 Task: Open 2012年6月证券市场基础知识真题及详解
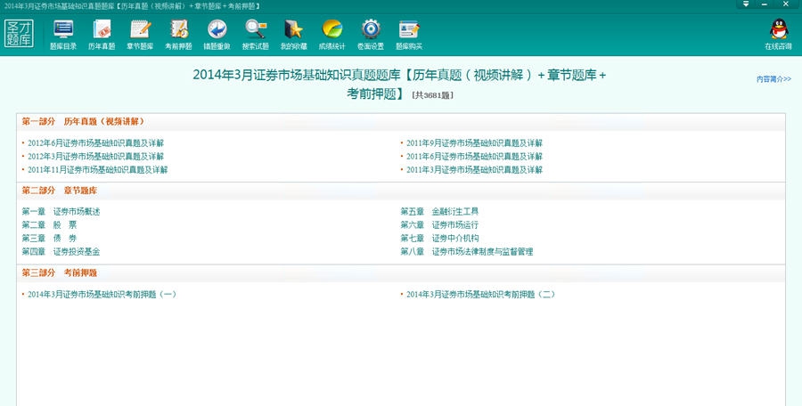pos(95,143)
